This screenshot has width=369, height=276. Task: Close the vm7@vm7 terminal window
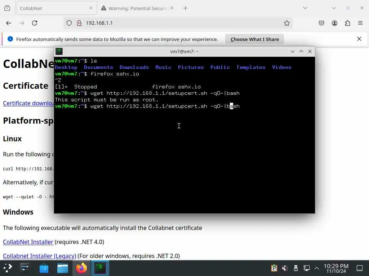click(310, 51)
